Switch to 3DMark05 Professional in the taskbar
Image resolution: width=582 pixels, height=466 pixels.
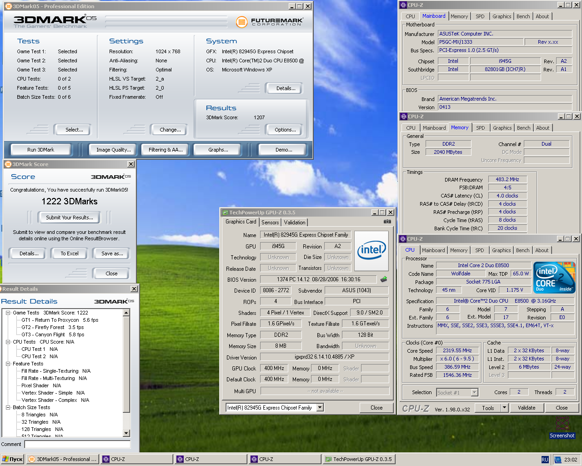(63, 459)
